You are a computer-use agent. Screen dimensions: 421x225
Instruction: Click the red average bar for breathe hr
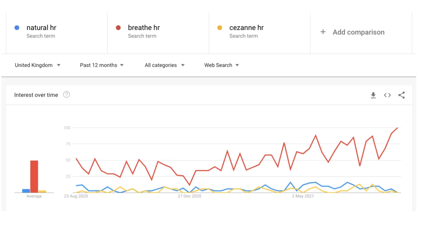pyautogui.click(x=34, y=176)
